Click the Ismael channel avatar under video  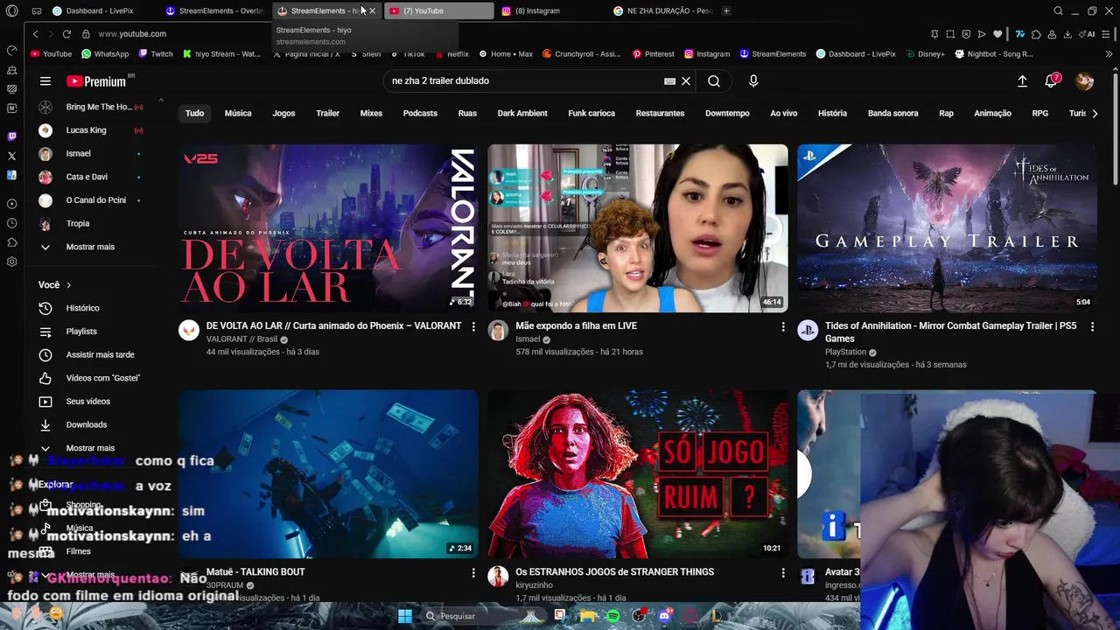498,331
